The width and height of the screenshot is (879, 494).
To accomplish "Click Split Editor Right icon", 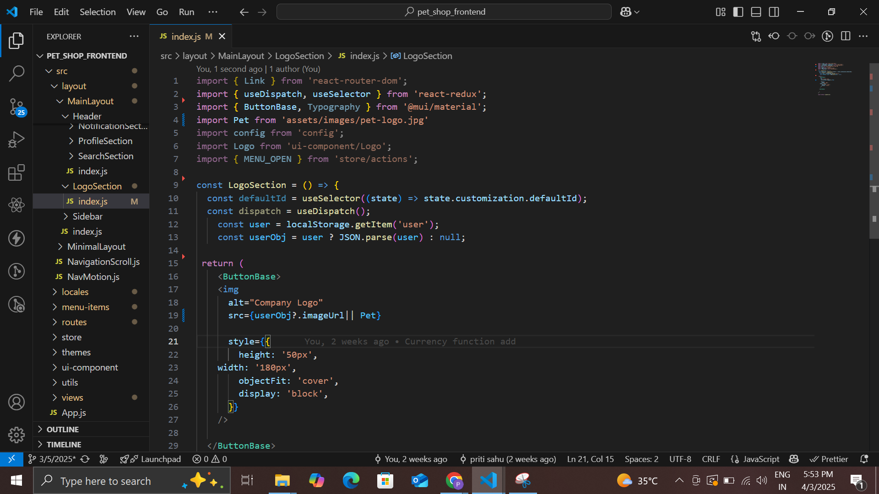I will point(846,36).
